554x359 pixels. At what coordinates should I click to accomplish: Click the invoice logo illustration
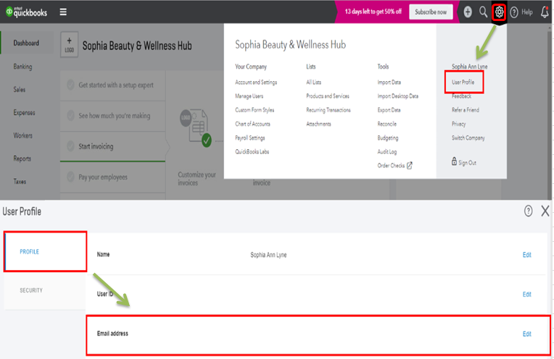(196, 127)
